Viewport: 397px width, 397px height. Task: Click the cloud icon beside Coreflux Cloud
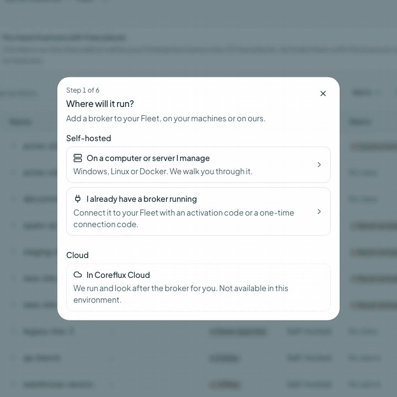coord(78,275)
